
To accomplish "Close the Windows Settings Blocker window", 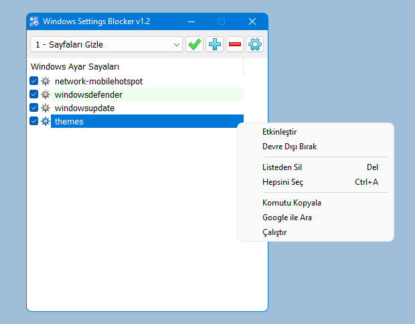I will 252,21.
